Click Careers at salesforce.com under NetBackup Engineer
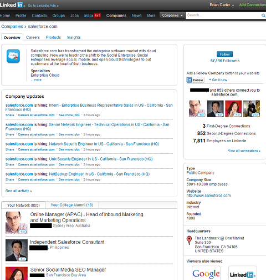The height and width of the screenshot is (280, 266). (37, 179)
